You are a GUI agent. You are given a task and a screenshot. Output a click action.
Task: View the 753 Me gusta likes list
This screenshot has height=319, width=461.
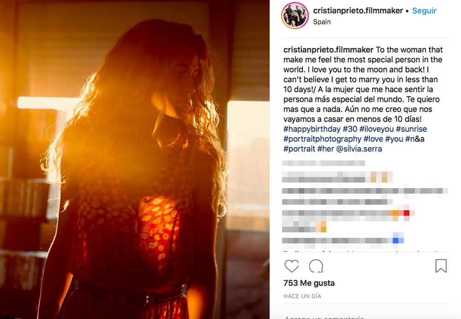point(309,283)
